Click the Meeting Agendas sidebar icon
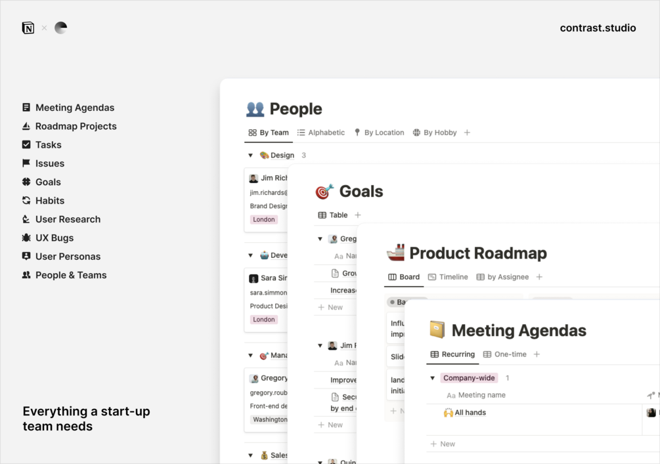The image size is (660, 464). pyautogui.click(x=26, y=108)
